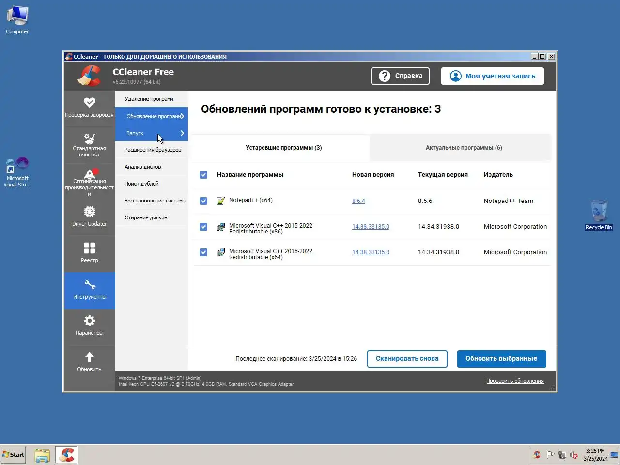Open the Восстановление системы tool
Viewport: 620px width, 465px height.
pyautogui.click(x=152, y=201)
